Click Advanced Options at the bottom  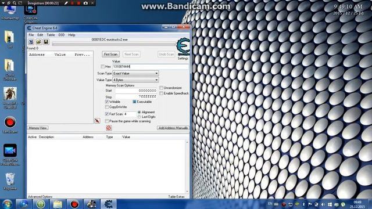click(40, 197)
